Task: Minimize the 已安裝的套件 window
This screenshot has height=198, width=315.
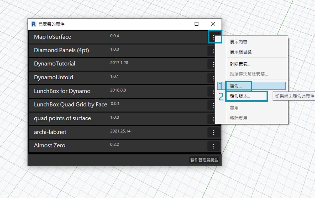Action: pos(180,24)
